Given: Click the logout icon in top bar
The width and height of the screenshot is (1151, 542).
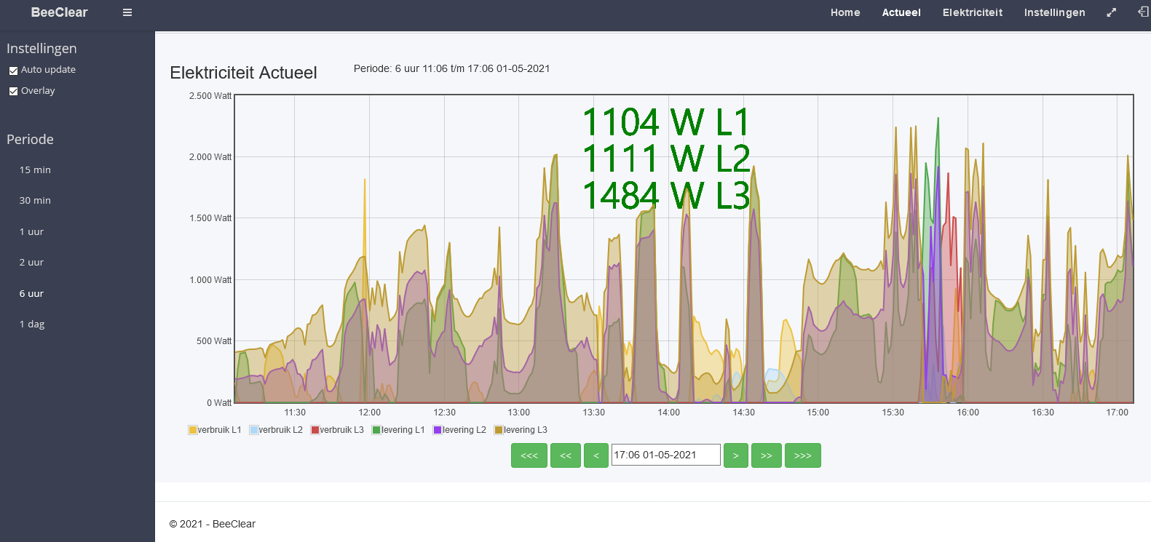Looking at the screenshot, I should coord(1143,12).
